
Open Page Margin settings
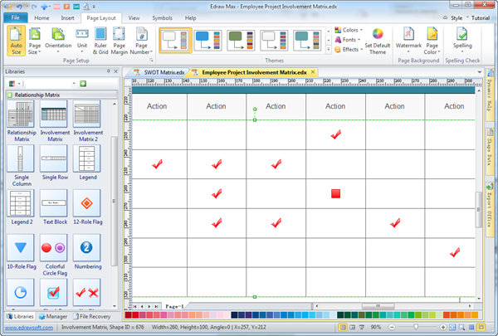tap(119, 41)
